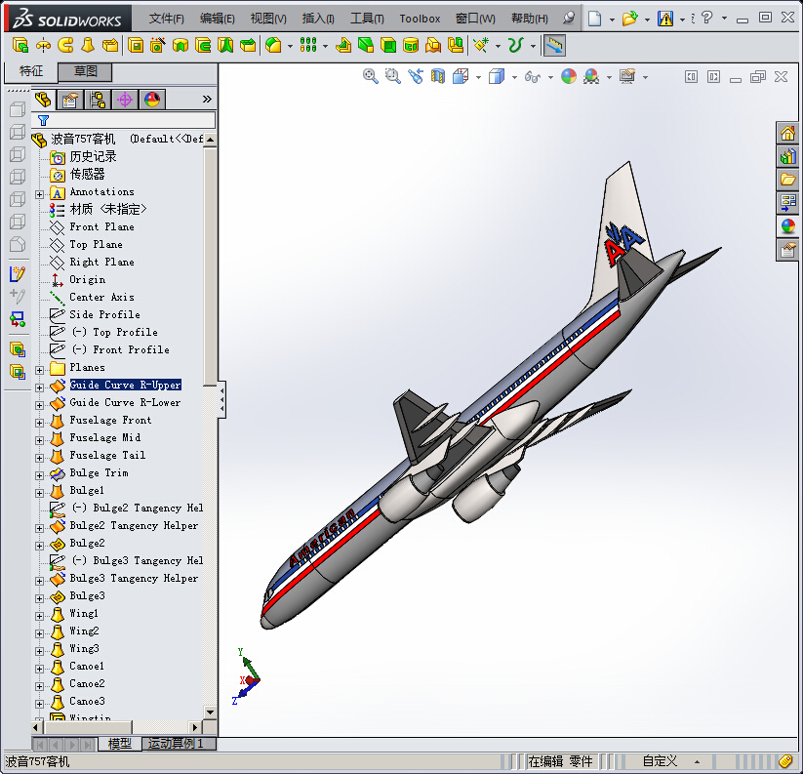Show more manager tabs with chevron
The height and width of the screenshot is (774, 803).
click(207, 99)
